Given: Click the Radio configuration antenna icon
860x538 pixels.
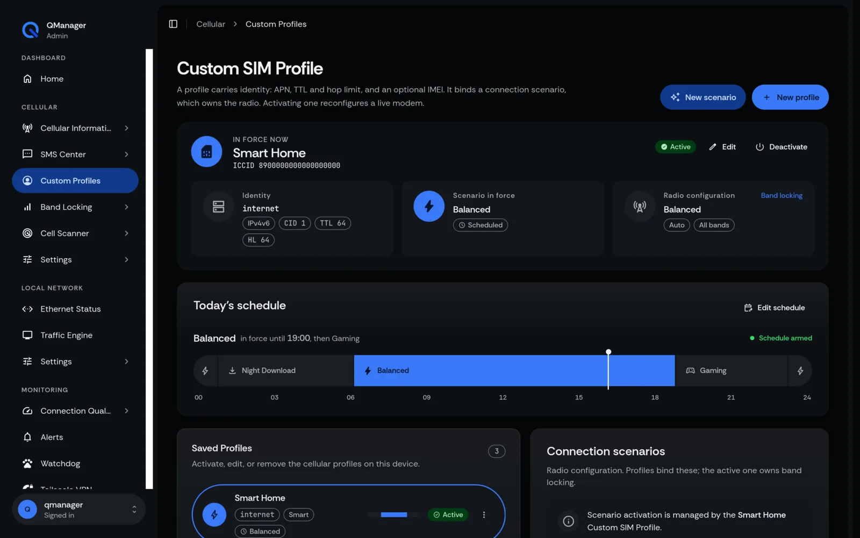Looking at the screenshot, I should tap(640, 207).
